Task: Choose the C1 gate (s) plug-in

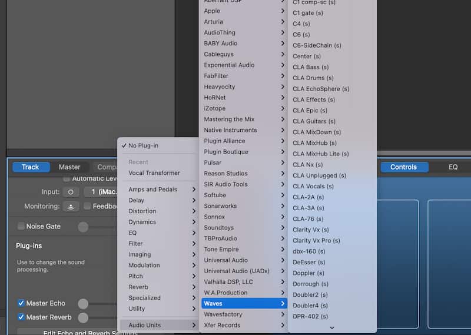Action: (332, 13)
